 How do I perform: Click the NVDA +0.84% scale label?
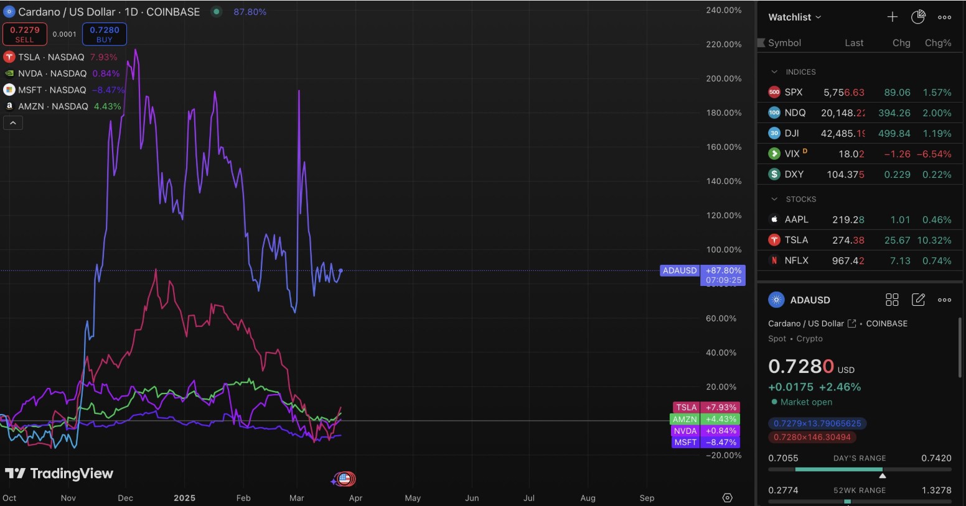point(706,431)
